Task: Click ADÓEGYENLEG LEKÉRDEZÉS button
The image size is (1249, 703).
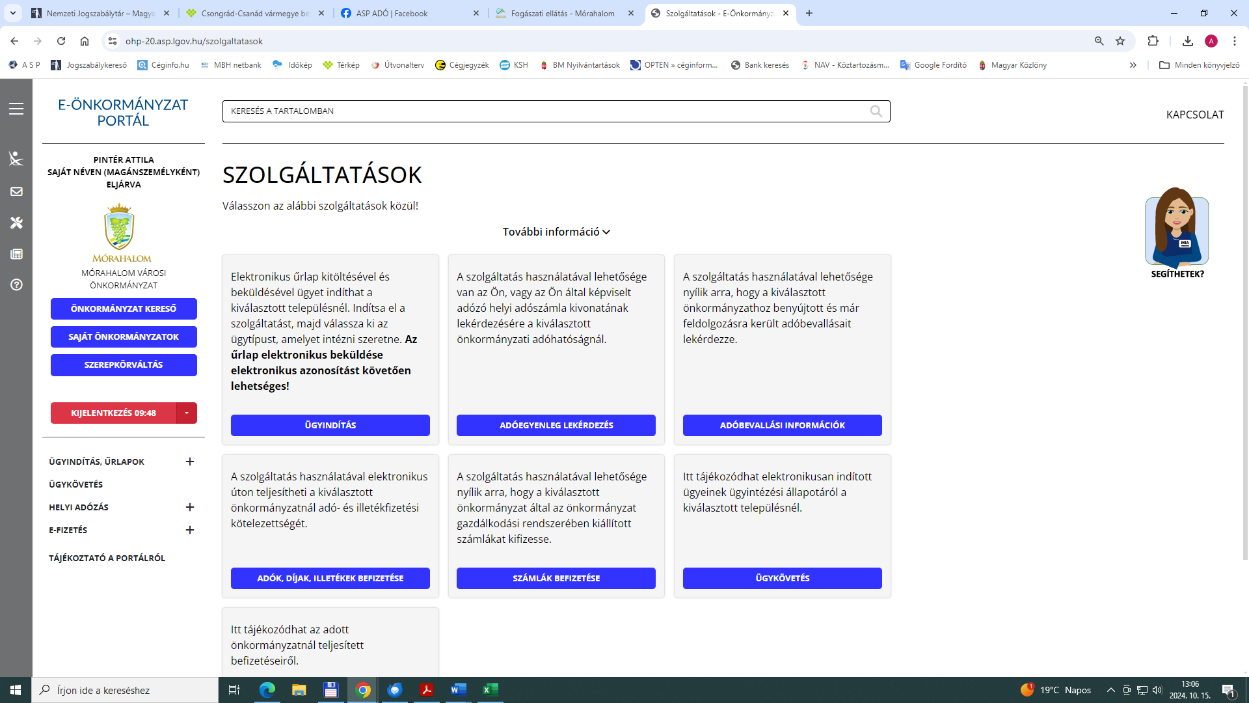Action: coord(556,425)
